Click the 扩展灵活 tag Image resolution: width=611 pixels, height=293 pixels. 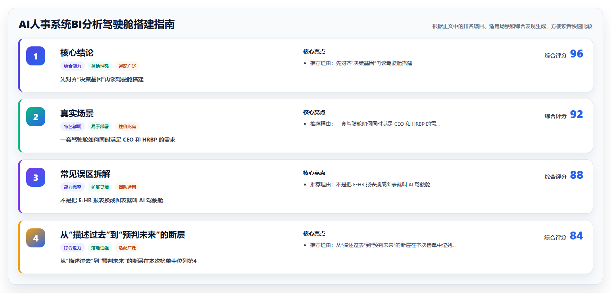(x=100, y=187)
